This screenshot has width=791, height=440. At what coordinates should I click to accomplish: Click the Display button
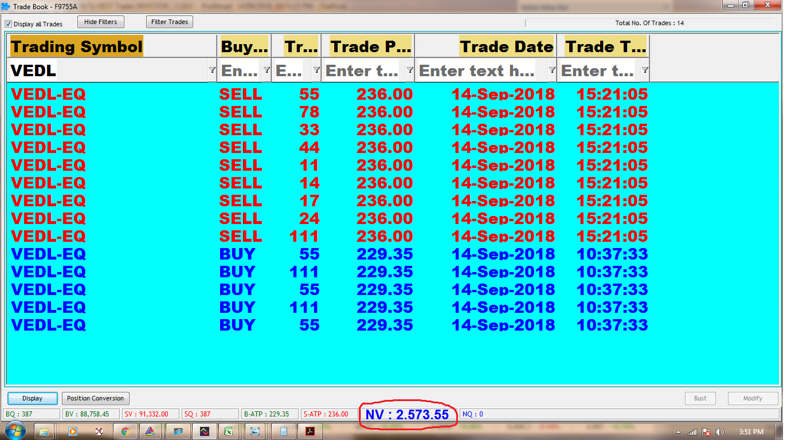click(x=33, y=398)
